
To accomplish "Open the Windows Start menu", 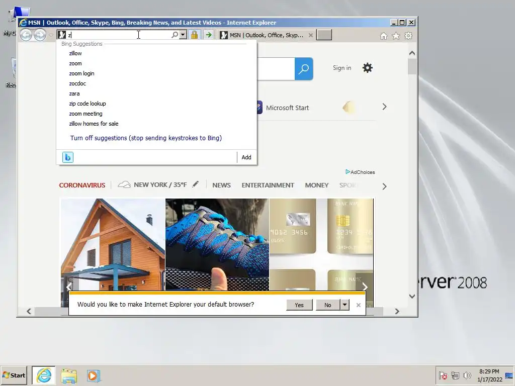I will point(14,375).
